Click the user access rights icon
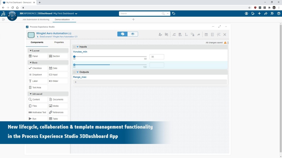 (160, 35)
